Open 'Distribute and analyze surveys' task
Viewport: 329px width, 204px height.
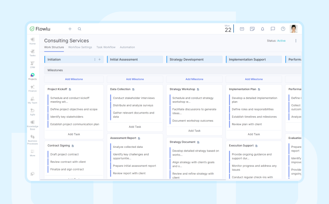(133, 105)
